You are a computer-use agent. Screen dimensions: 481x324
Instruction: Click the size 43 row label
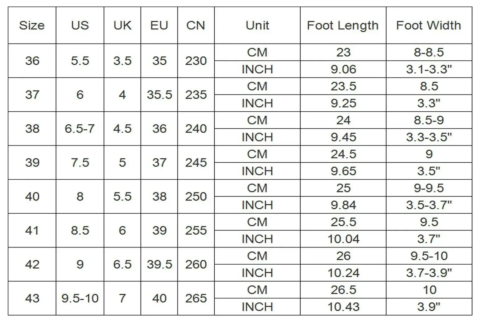[x=32, y=299]
